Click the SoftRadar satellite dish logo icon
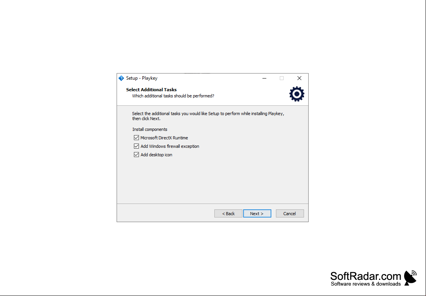Image resolution: width=426 pixels, height=296 pixels. [x=411, y=278]
